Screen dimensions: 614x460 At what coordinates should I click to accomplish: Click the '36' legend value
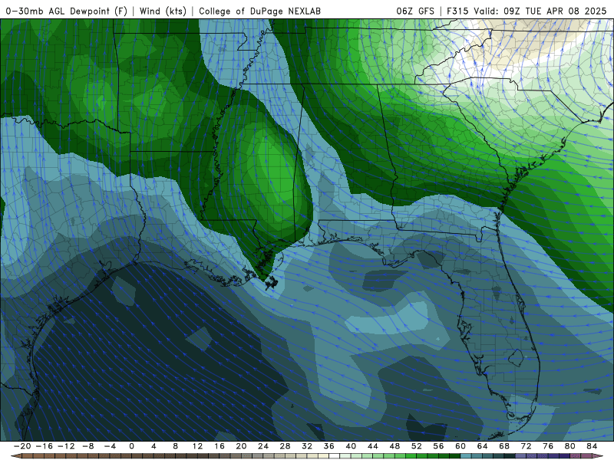pos(329,446)
